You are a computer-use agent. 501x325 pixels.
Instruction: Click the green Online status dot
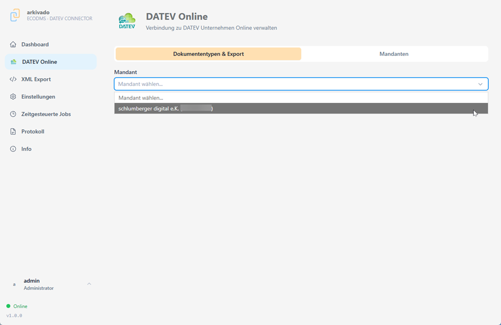point(8,306)
